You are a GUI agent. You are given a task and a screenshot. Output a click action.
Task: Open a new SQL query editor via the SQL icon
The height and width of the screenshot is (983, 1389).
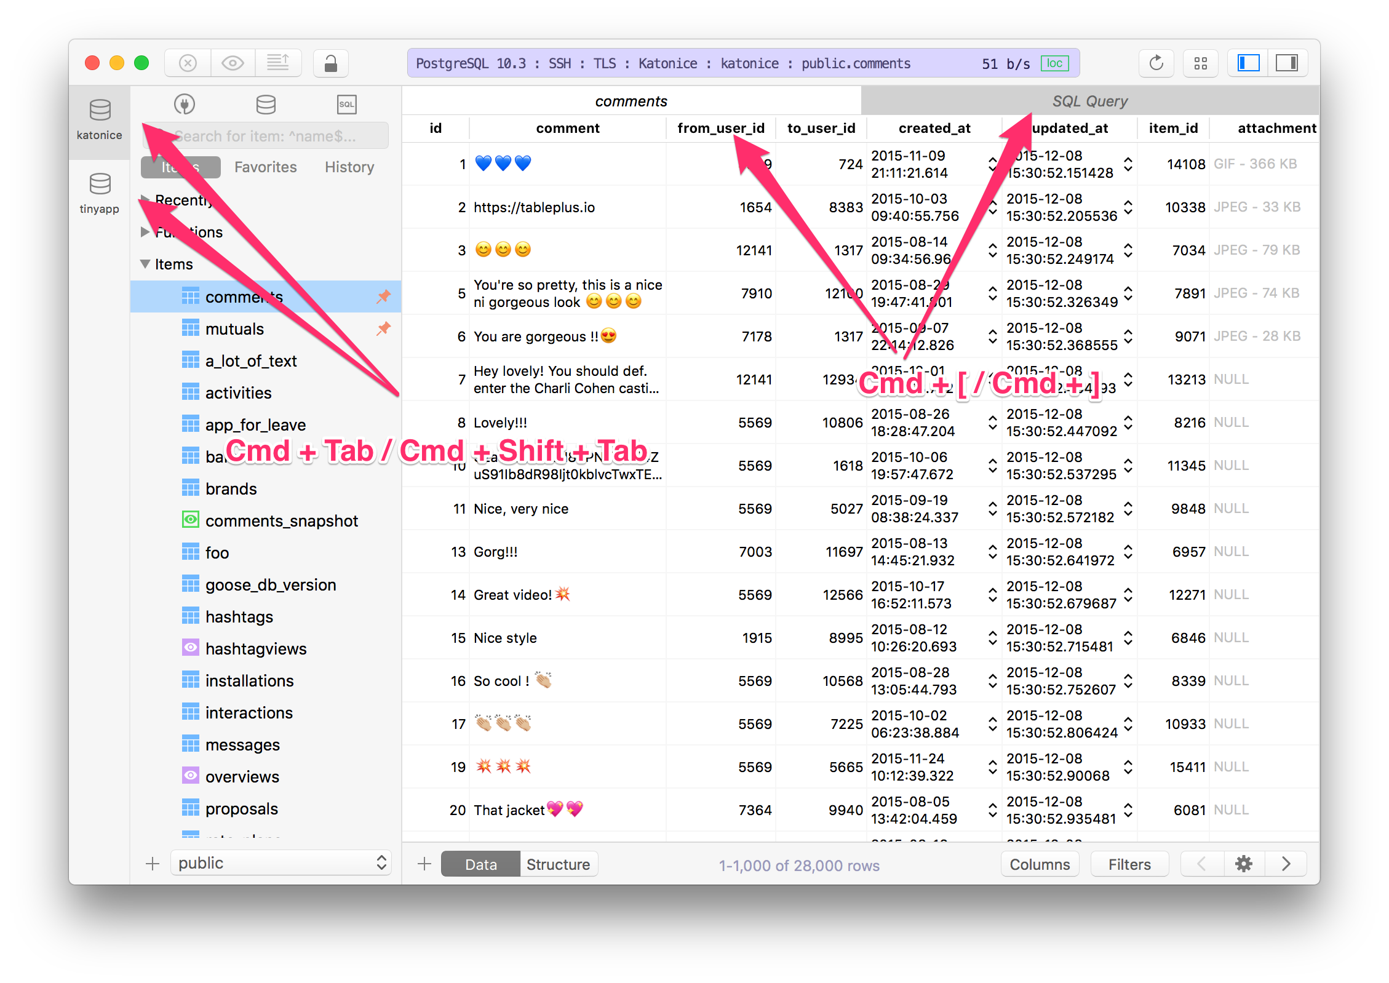tap(347, 104)
